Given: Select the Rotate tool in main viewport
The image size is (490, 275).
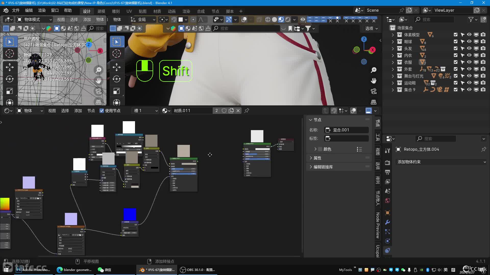Looking at the screenshot, I should tap(117, 79).
